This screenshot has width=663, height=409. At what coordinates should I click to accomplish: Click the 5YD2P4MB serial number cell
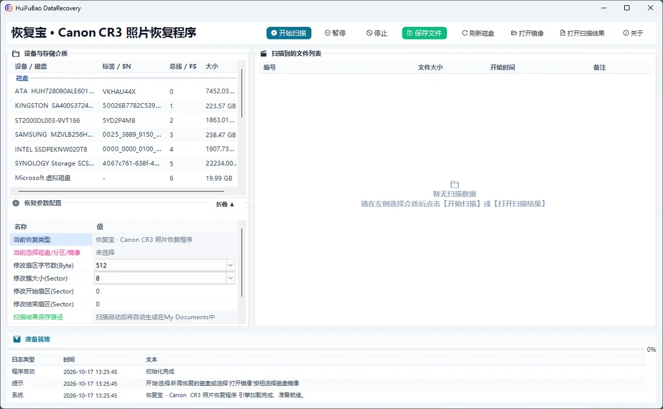click(119, 120)
